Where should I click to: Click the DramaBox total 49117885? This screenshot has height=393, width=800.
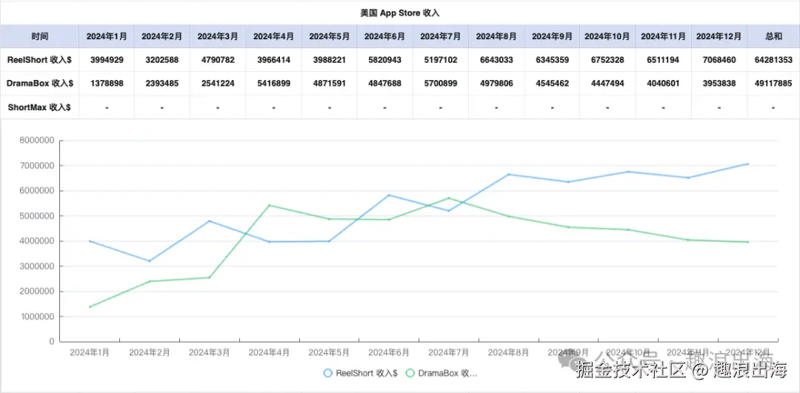tap(773, 84)
